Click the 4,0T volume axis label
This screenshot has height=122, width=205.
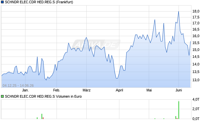(x=196, y=100)
